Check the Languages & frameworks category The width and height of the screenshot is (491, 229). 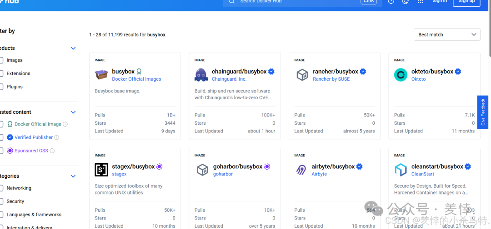coord(1,214)
